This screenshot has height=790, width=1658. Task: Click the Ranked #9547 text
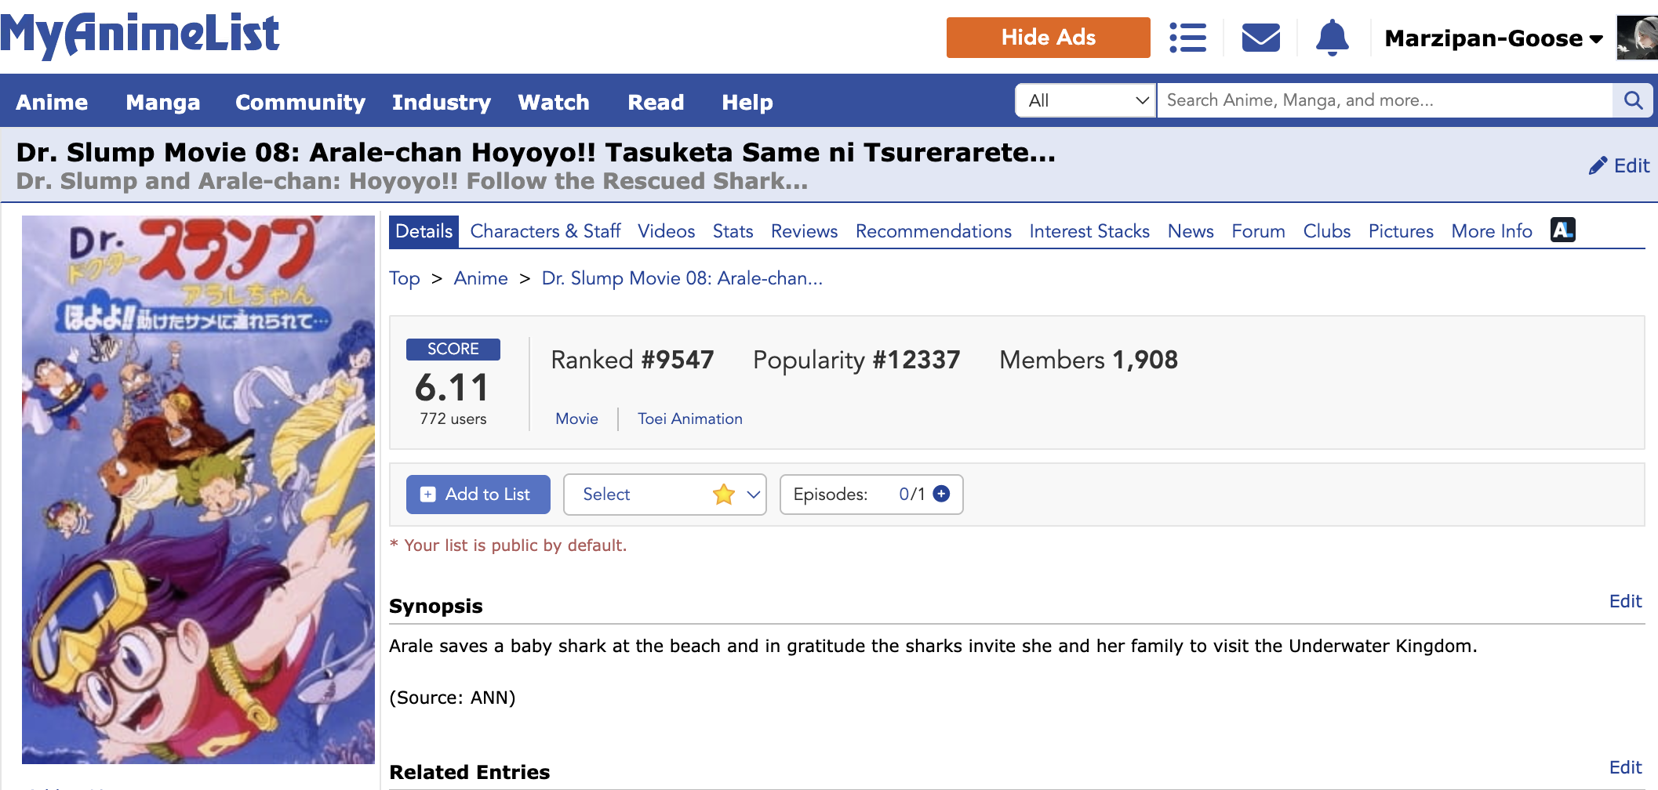point(633,360)
